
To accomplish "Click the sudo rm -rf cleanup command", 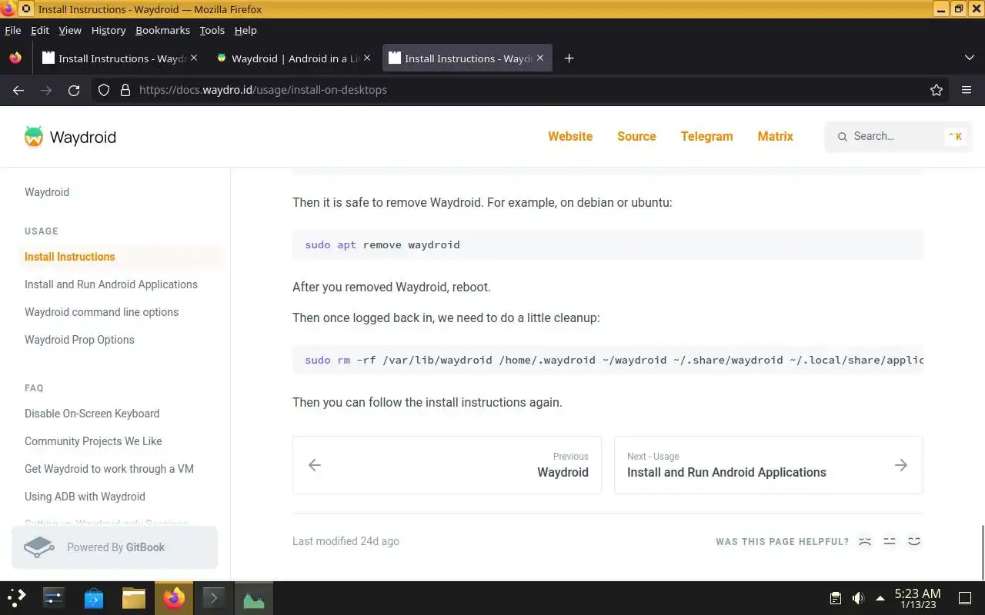I will 607,360.
